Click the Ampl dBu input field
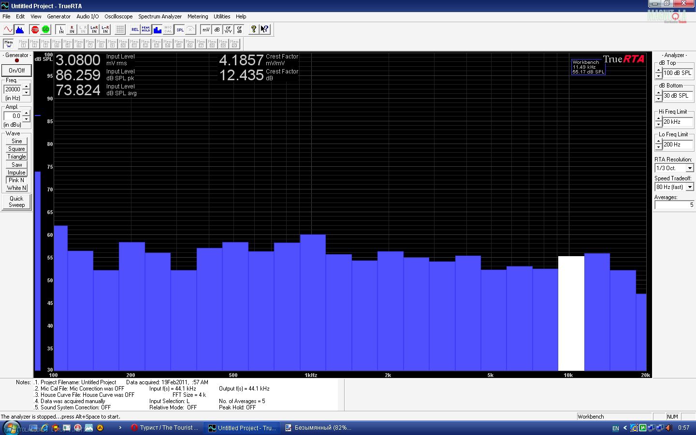This screenshot has width=696, height=435. [13, 116]
